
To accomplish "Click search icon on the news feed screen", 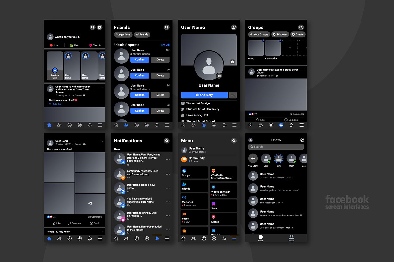I will pos(93,28).
